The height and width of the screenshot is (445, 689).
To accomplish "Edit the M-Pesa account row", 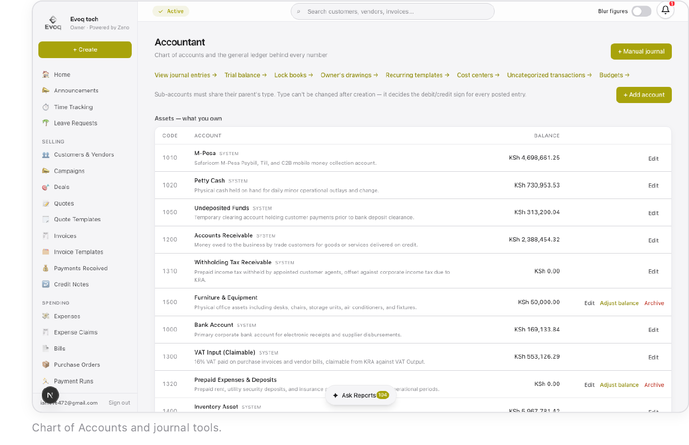I will coord(654,159).
